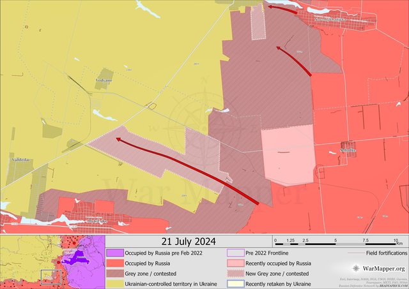Screen dimensions: 409x289
Task: Click the arrowhead of the long western attack arrow
Action: (119, 137)
